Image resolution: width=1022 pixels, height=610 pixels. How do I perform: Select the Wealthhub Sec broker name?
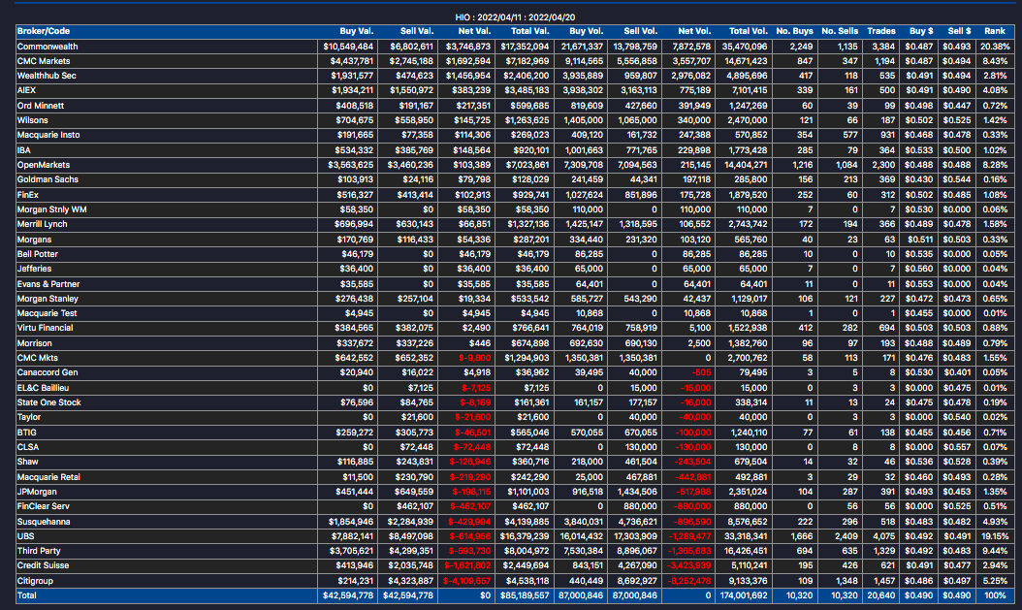(x=47, y=76)
